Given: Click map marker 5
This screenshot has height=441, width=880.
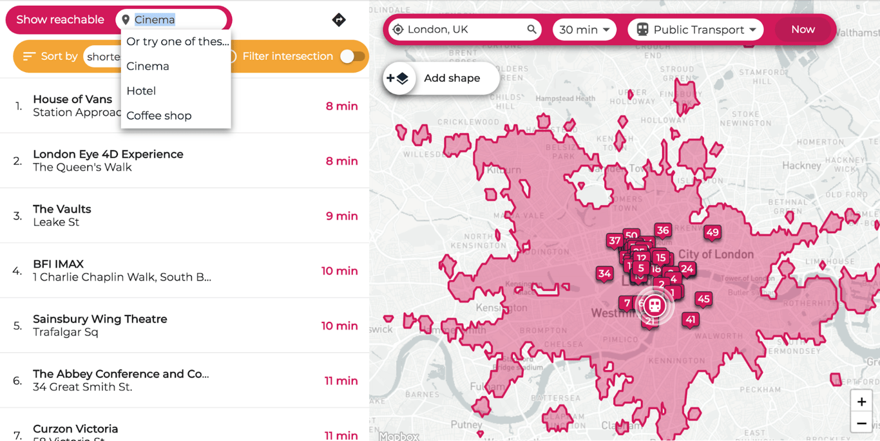Looking at the screenshot, I should (x=640, y=268).
